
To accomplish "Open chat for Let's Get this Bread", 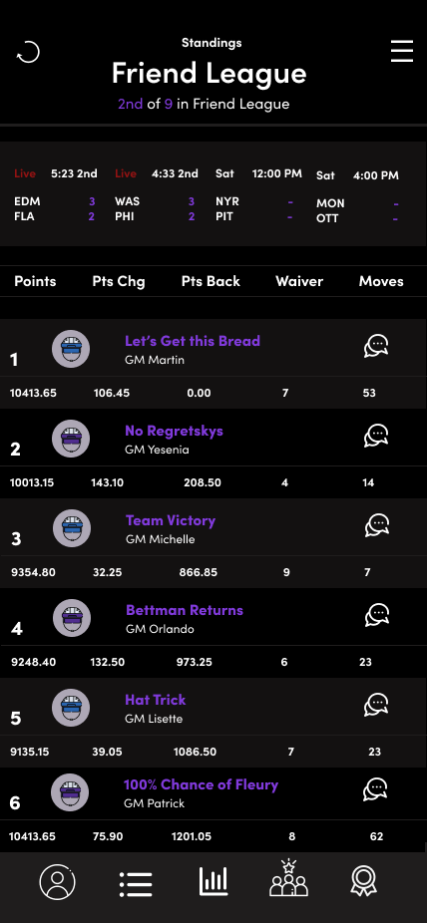I will tap(376, 346).
